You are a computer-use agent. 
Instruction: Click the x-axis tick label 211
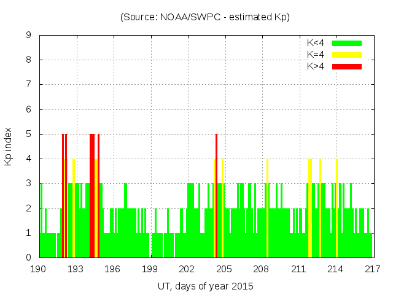[298, 269]
